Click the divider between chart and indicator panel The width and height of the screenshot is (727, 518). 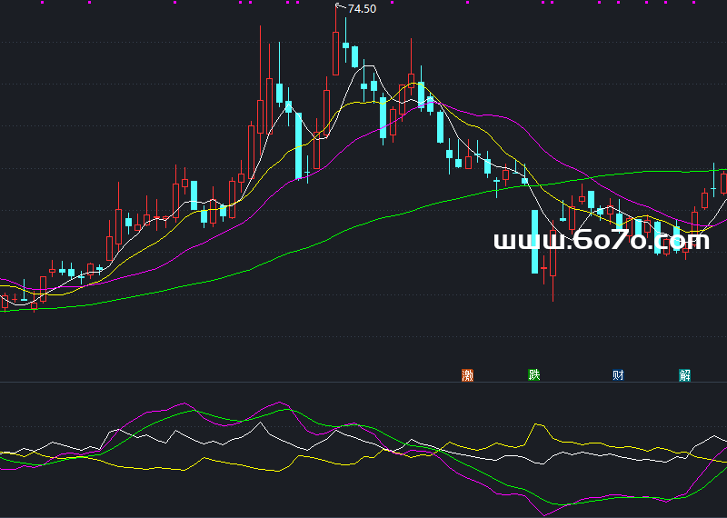(363, 383)
